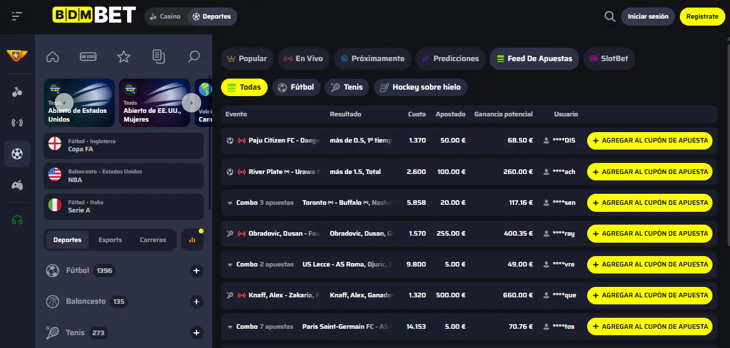Viewport: 730px width, 348px height.
Task: Open Abierto de Estados Unidos tennis card
Action: tap(79, 103)
